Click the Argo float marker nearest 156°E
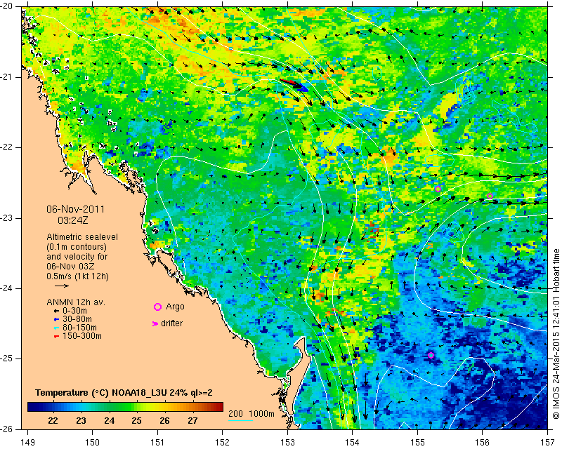Viewport: 562px width, 449px height. point(490,196)
